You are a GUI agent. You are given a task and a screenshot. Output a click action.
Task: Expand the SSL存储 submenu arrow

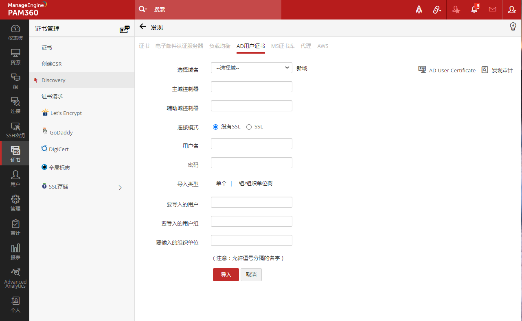click(x=120, y=187)
